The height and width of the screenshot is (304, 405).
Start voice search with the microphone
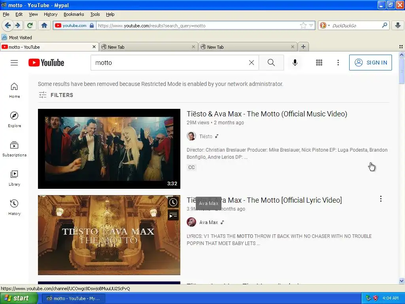tap(295, 63)
